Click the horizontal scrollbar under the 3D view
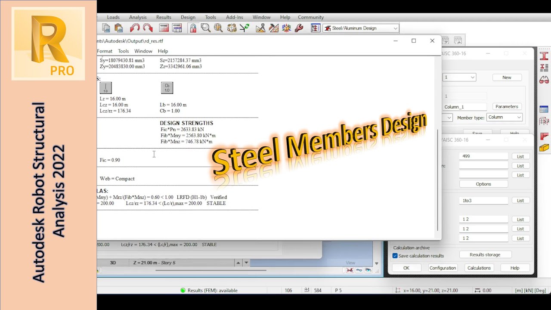The height and width of the screenshot is (310, 551). coord(210,271)
